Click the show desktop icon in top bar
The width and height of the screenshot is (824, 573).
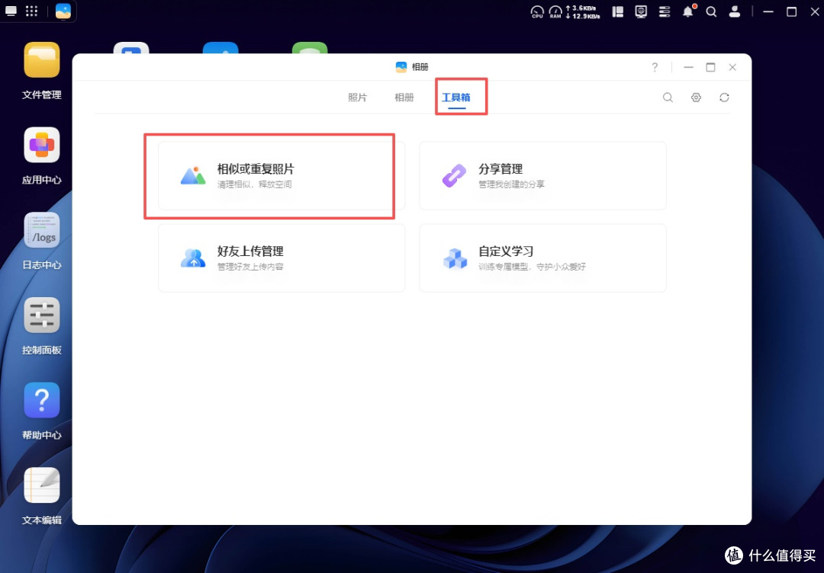11,11
